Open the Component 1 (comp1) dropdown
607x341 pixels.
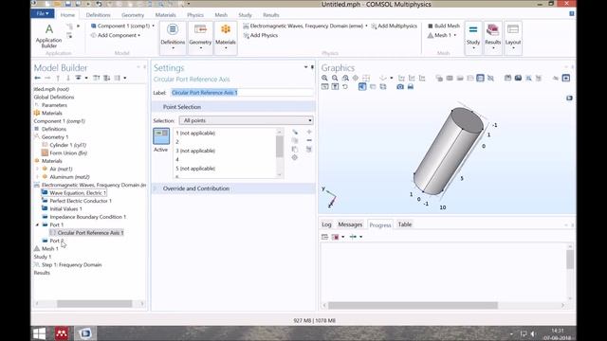(122, 26)
